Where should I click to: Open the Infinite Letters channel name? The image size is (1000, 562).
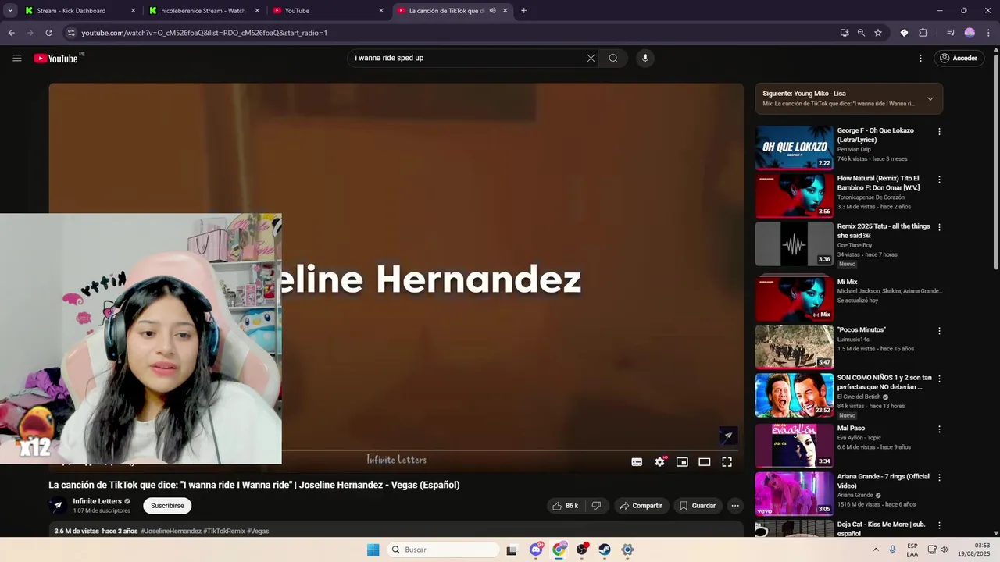point(98,501)
